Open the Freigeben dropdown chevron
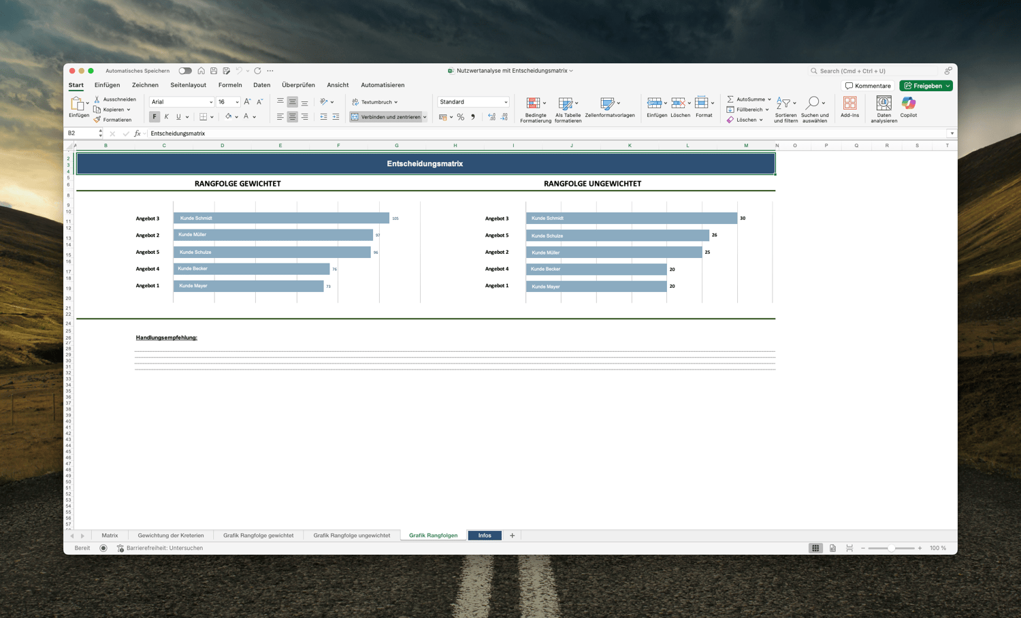1021x618 pixels. click(947, 86)
